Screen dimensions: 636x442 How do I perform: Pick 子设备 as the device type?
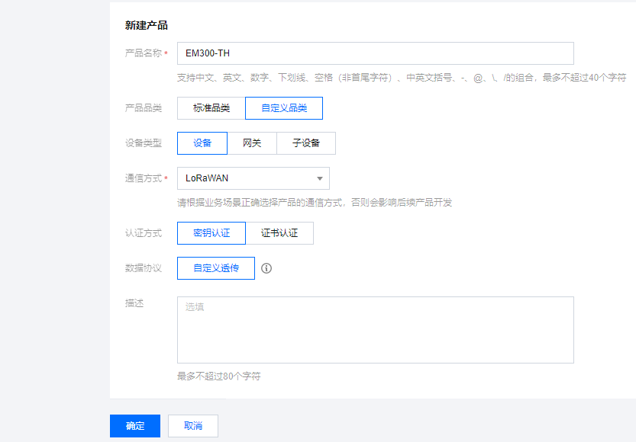[305, 143]
